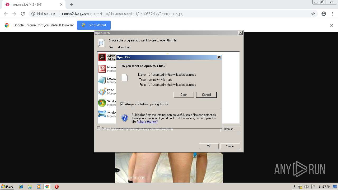This screenshot has height=190, width=338.
Task: Click the red security icon in taskbar
Action: 57,187
